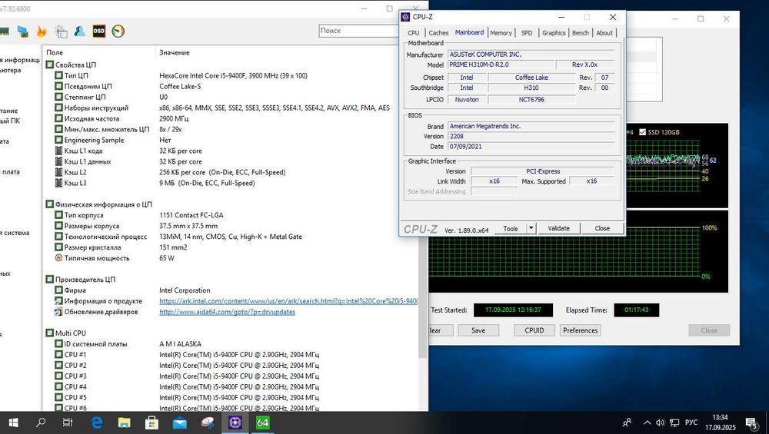The image size is (769, 434).
Task: Open the report wizard icon in AIDA64 toolbar
Action: [62, 31]
